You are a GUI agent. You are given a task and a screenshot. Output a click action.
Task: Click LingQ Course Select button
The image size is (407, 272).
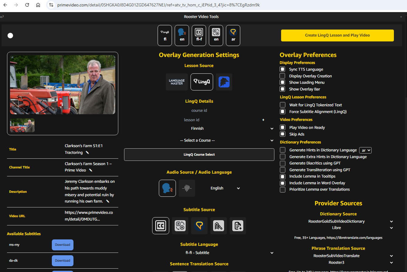tap(199, 154)
